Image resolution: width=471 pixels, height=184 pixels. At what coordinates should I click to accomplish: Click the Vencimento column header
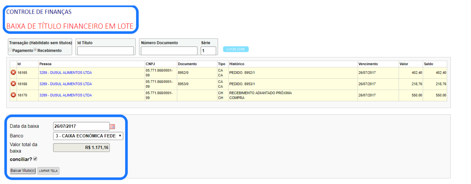click(368, 64)
